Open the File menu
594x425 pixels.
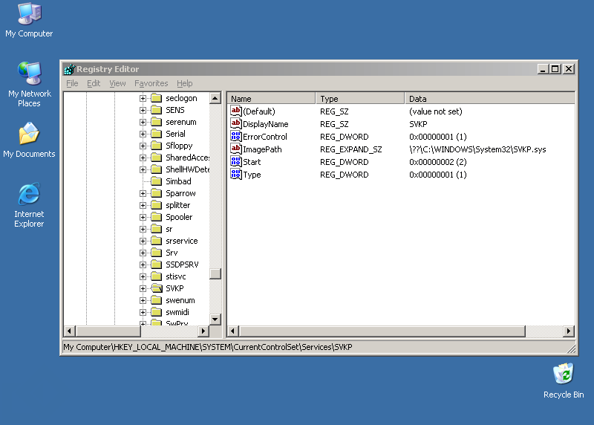(72, 83)
